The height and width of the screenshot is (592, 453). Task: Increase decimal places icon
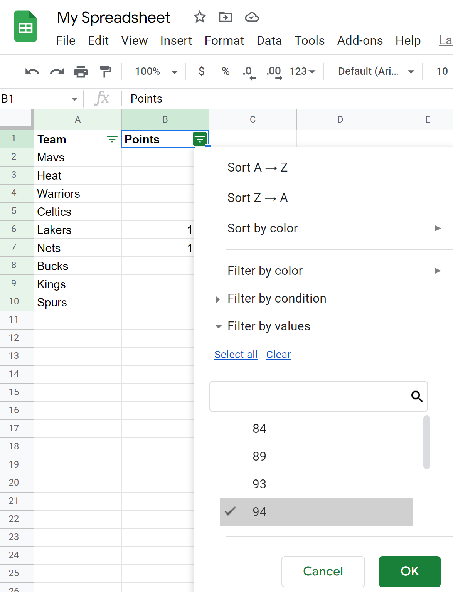(273, 71)
